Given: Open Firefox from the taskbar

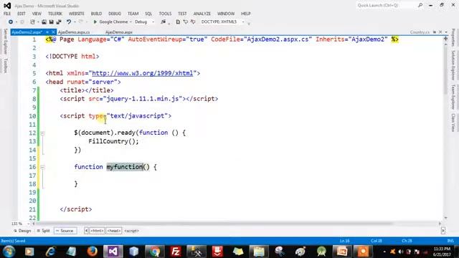Looking at the screenshot, I should click(93, 252).
